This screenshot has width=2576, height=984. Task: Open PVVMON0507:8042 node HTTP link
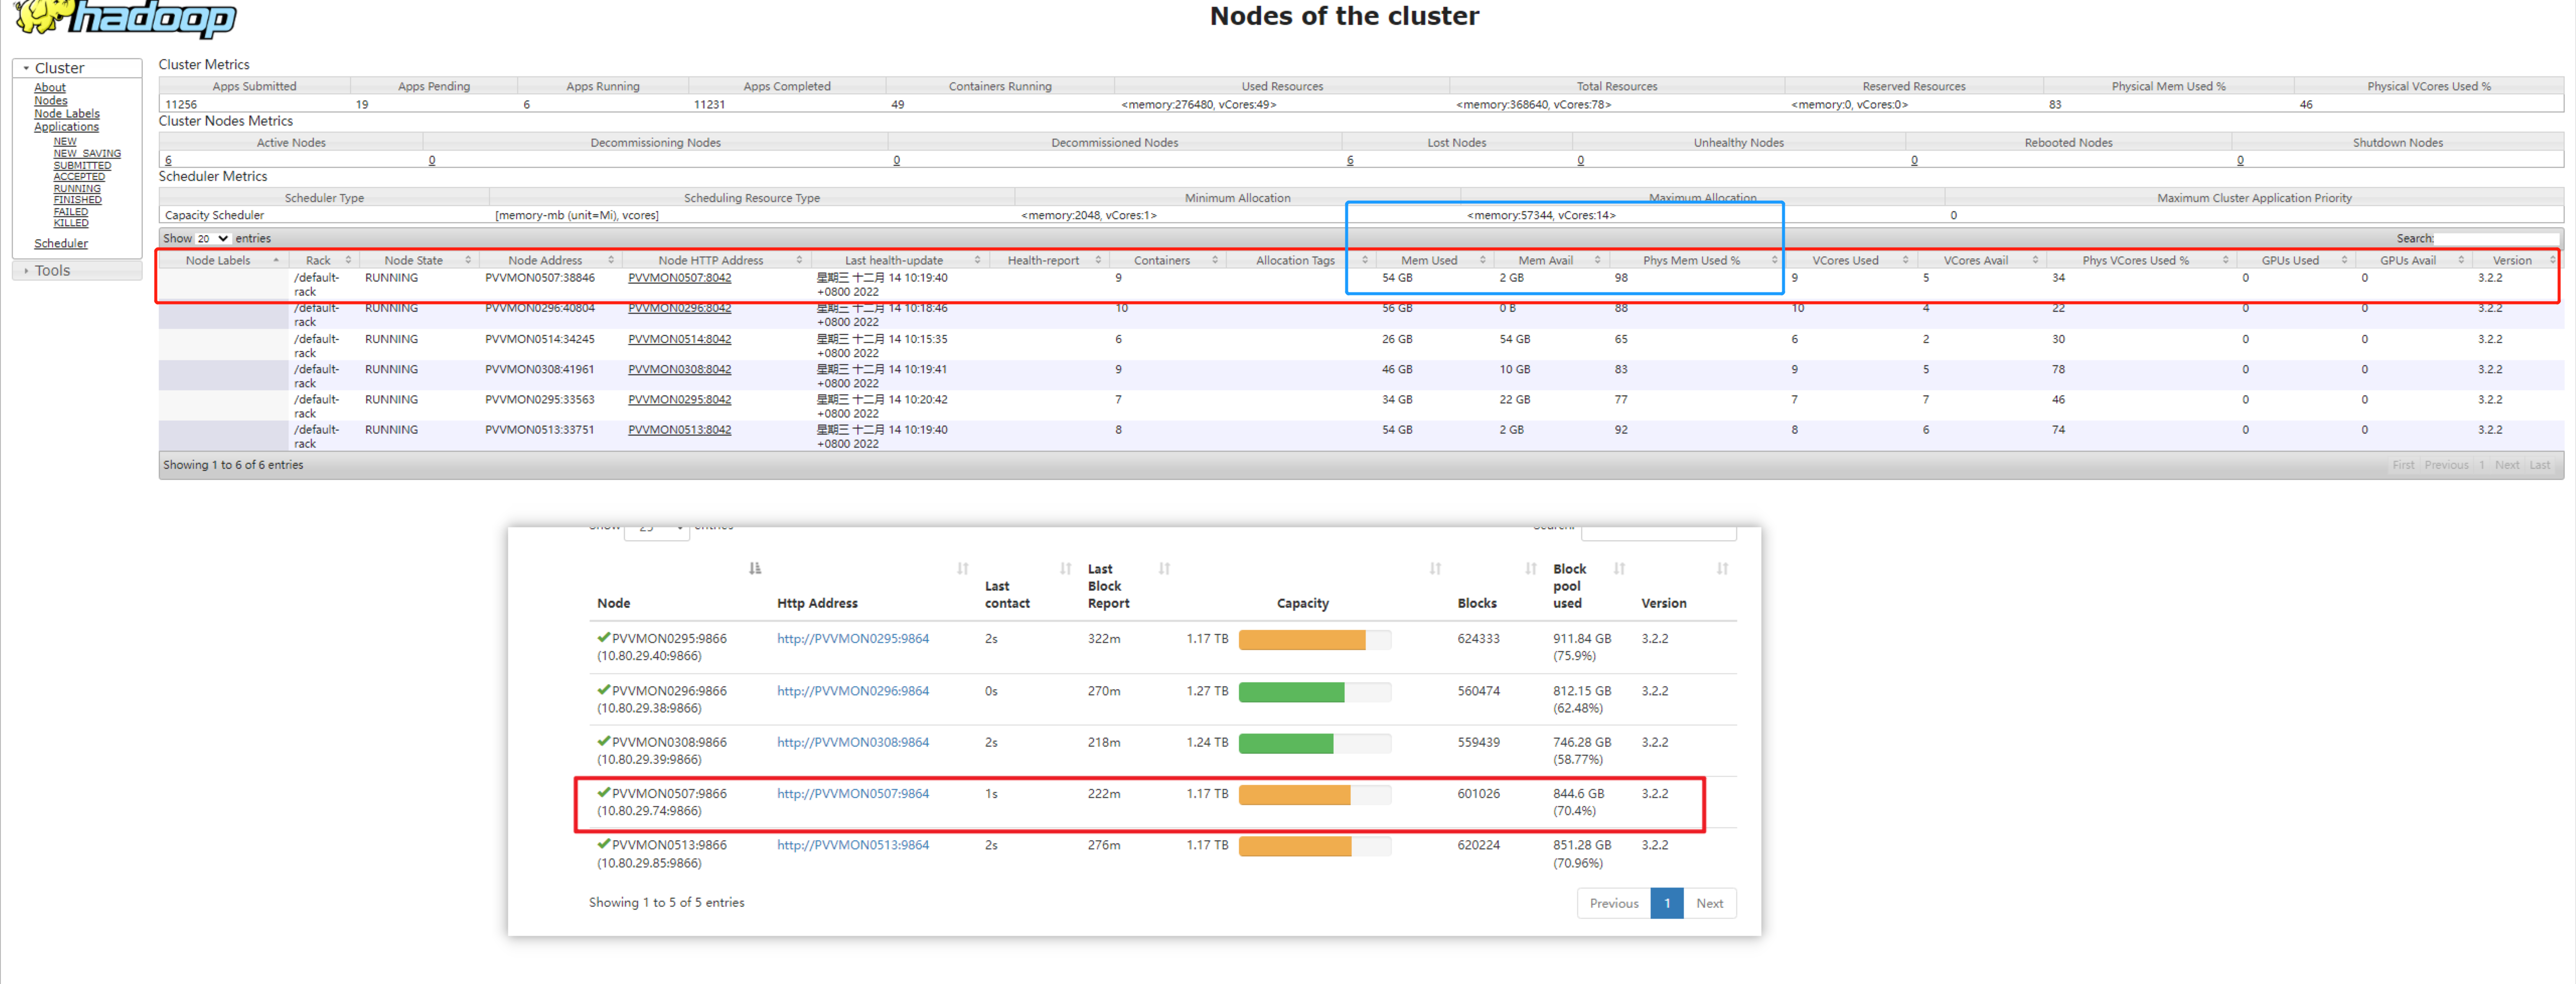tap(679, 277)
